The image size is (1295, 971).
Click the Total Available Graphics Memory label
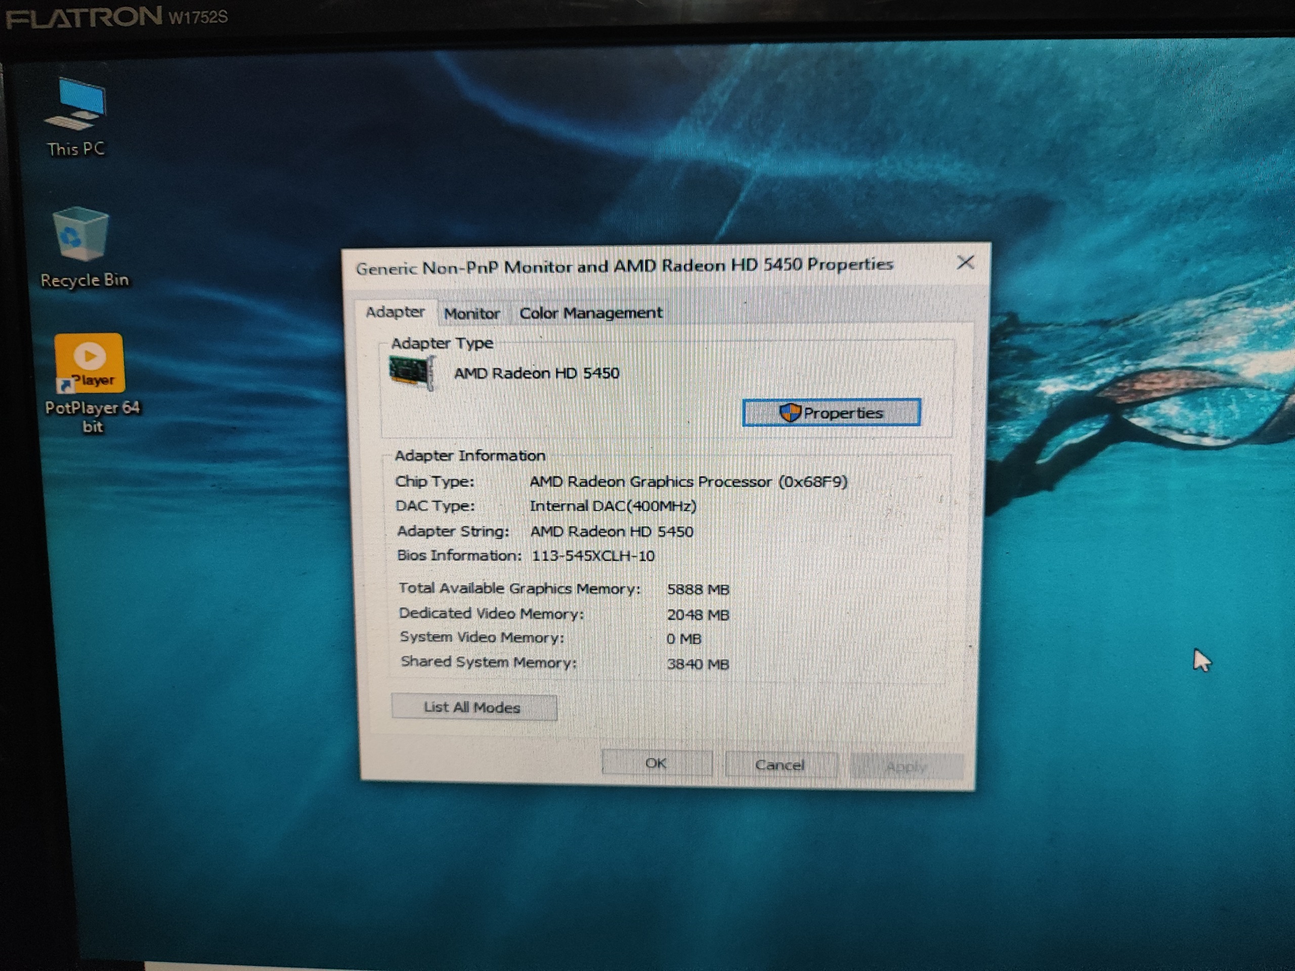click(x=520, y=589)
